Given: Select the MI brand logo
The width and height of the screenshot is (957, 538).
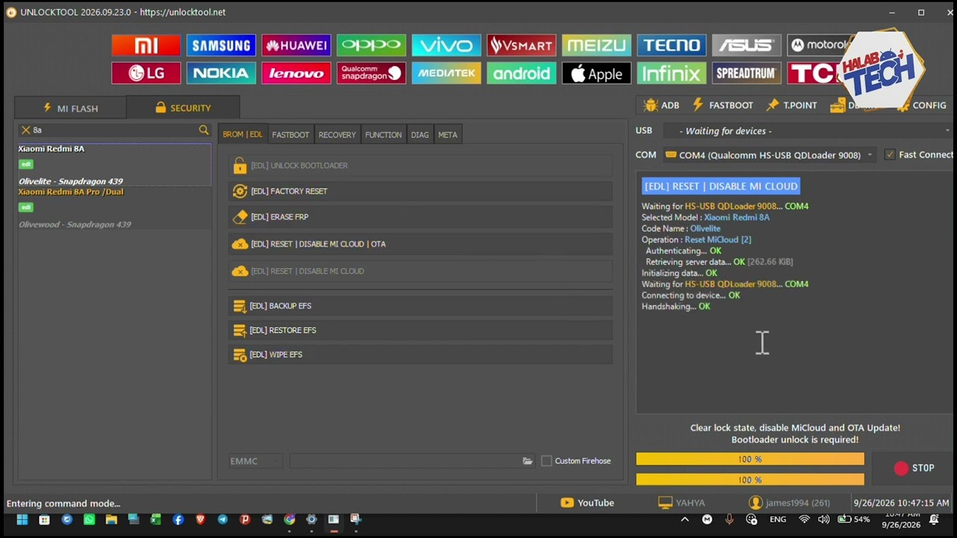Looking at the screenshot, I should click(x=146, y=46).
